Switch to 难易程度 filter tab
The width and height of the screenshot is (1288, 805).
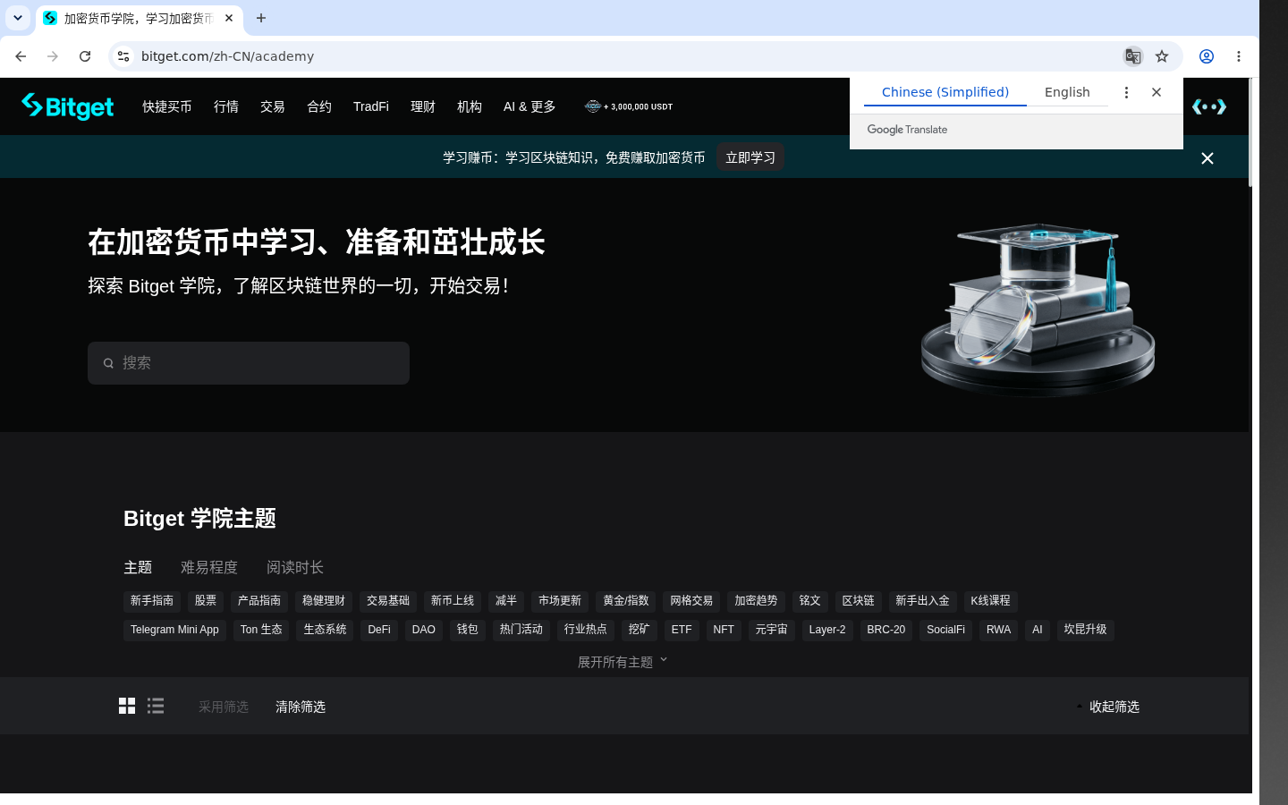(x=209, y=567)
